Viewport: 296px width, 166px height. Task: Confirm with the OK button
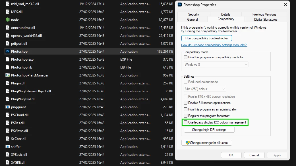(231, 155)
